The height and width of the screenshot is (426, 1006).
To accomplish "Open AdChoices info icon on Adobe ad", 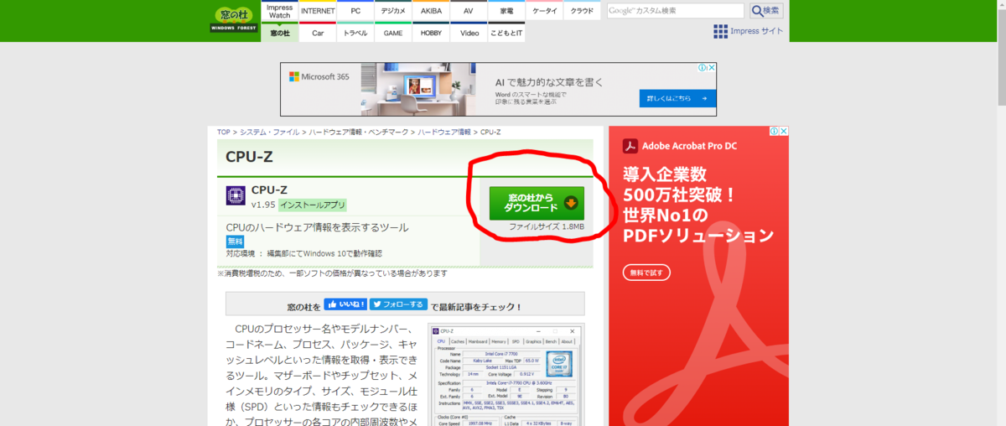I will (775, 132).
